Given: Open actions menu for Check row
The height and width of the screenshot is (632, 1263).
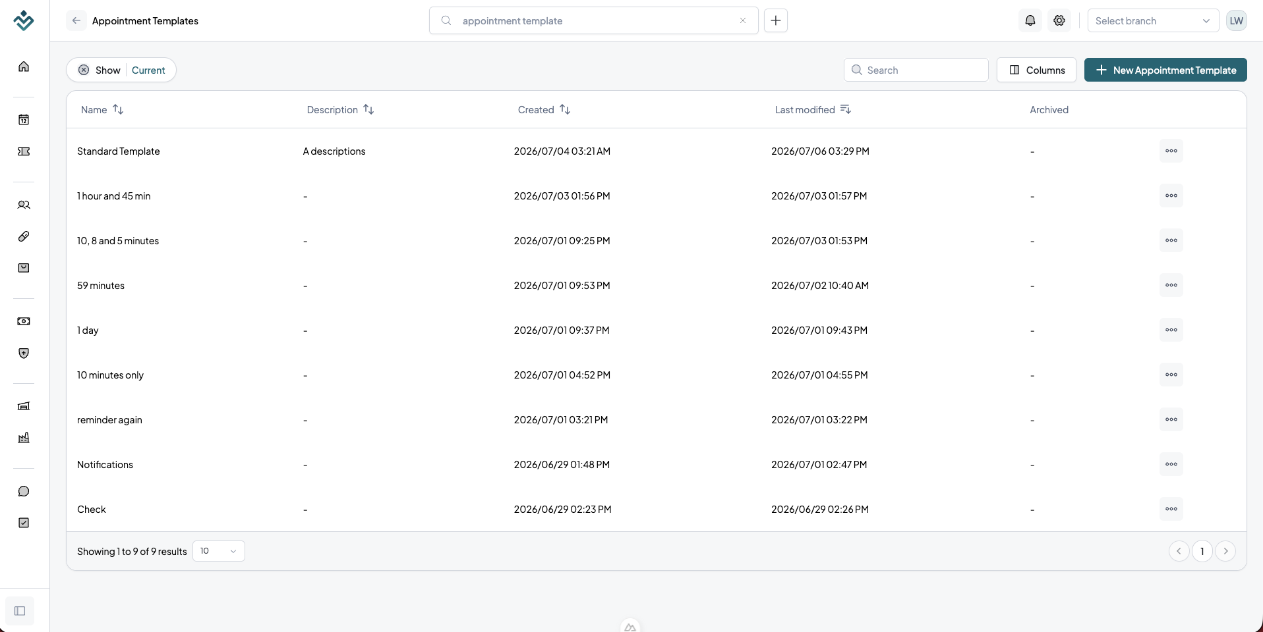Looking at the screenshot, I should coord(1171,509).
